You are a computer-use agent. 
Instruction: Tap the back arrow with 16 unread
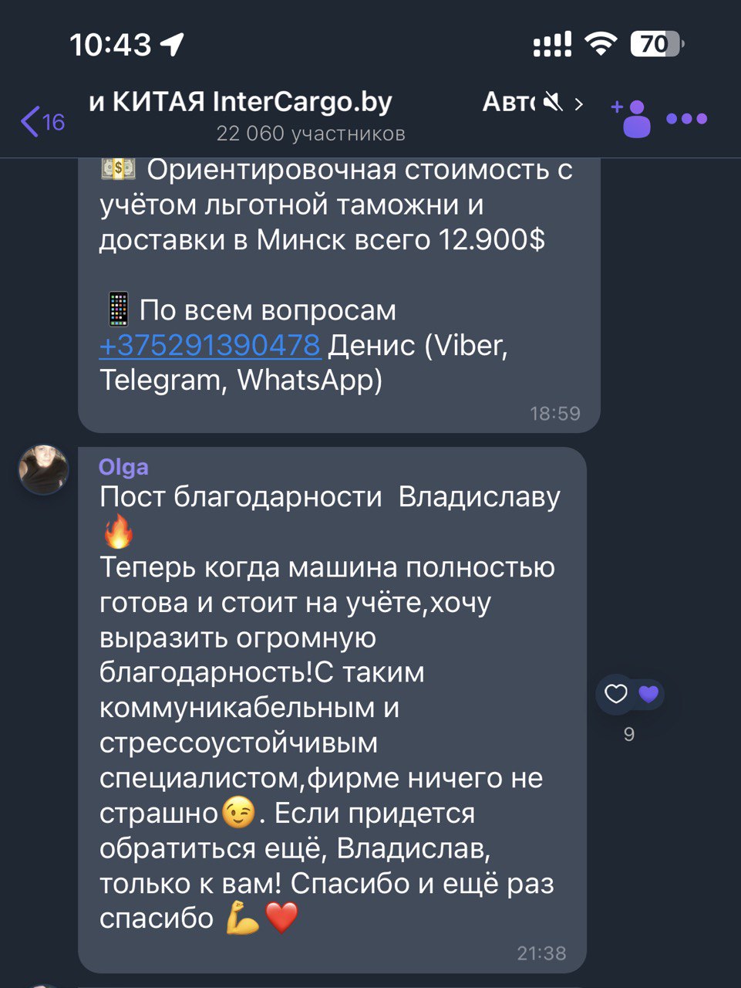click(43, 121)
